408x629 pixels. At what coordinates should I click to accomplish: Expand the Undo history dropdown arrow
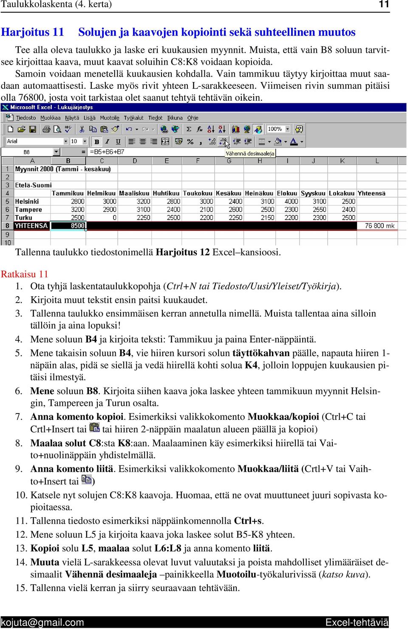[136, 129]
